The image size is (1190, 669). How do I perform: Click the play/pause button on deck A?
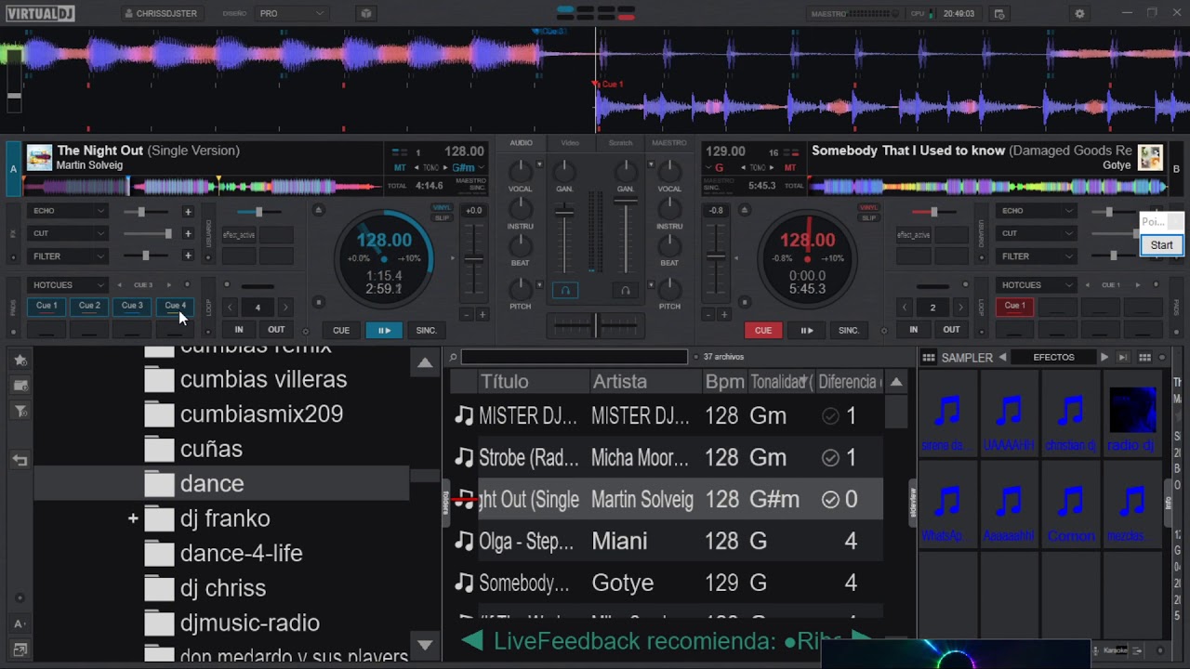(x=383, y=330)
